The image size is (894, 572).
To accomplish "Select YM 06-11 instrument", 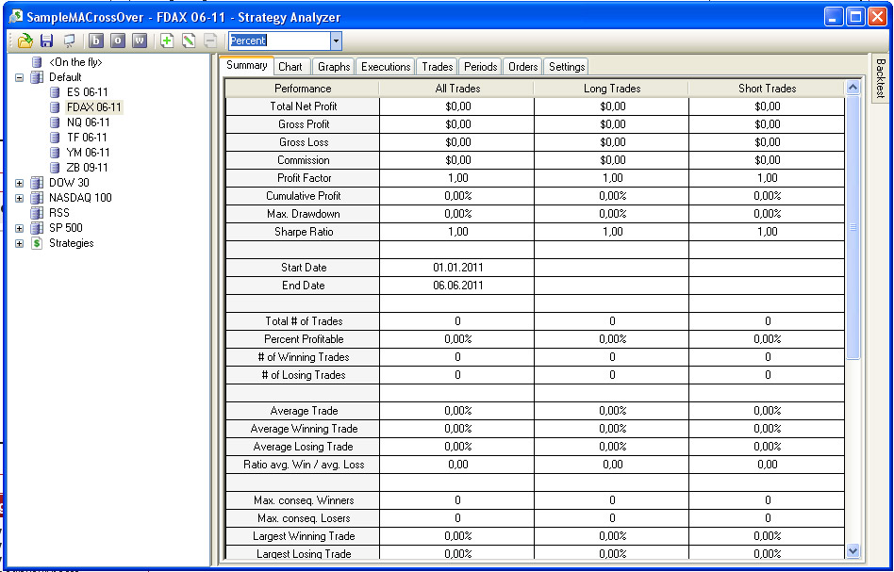I will click(89, 153).
